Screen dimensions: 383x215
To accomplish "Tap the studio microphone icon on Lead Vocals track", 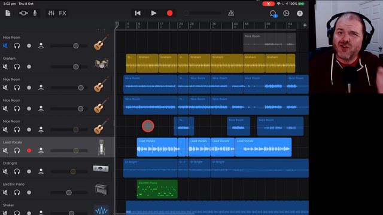I will pos(101,147).
